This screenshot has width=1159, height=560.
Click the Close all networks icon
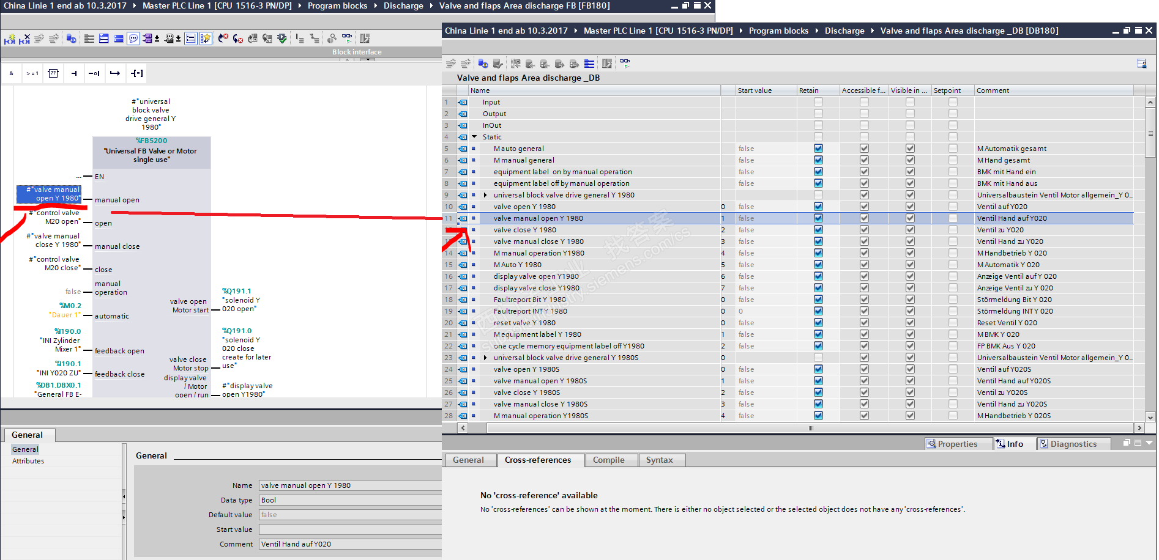tap(119, 39)
